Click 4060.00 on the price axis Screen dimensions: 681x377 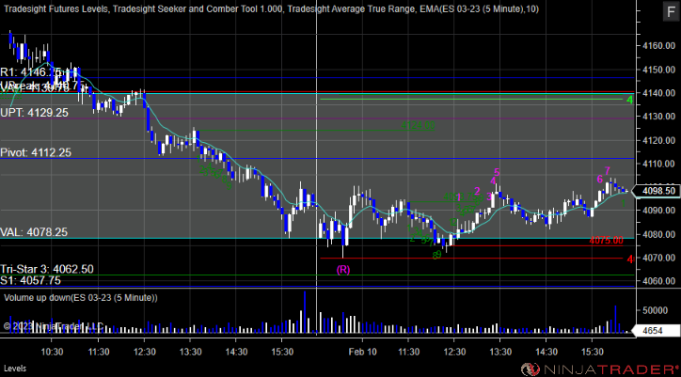(659, 281)
